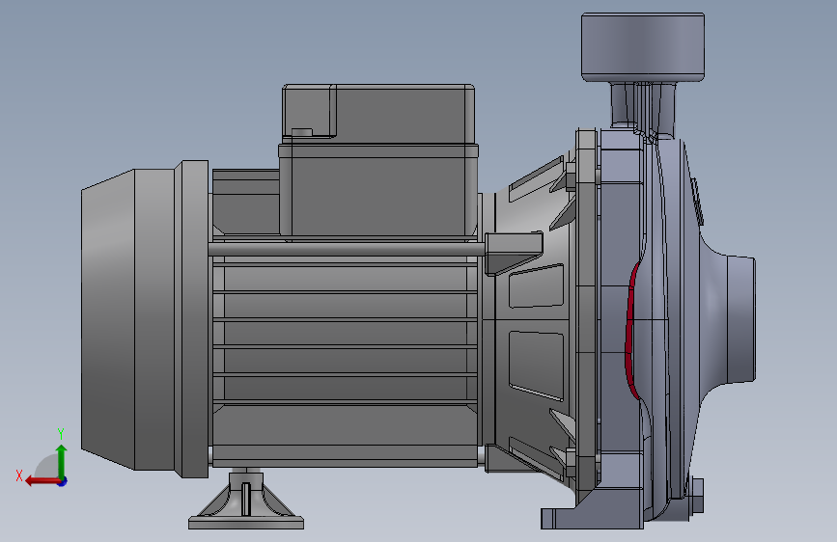
Task: Select the motor support foot under the motor
Action: click(x=246, y=500)
